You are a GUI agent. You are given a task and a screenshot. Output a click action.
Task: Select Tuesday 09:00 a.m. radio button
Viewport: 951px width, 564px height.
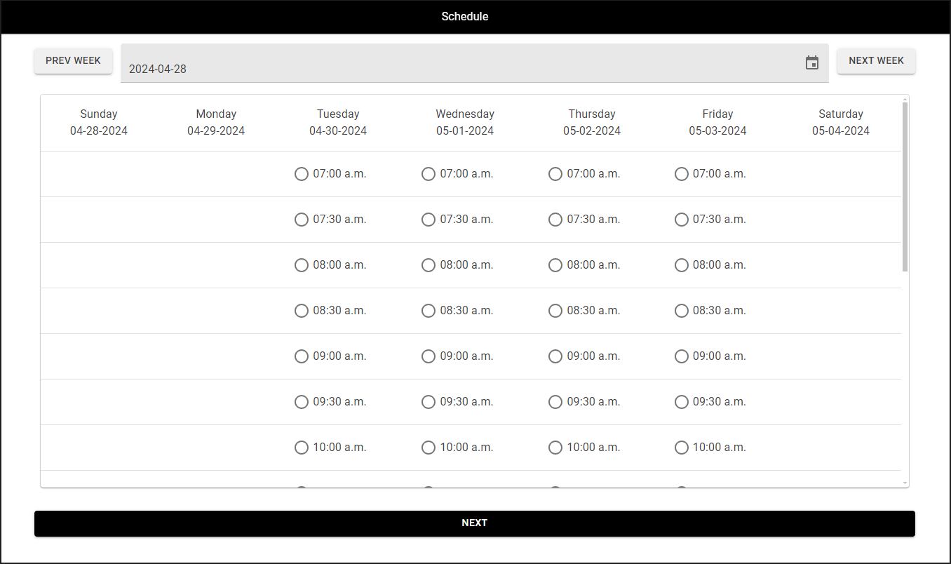(x=302, y=356)
